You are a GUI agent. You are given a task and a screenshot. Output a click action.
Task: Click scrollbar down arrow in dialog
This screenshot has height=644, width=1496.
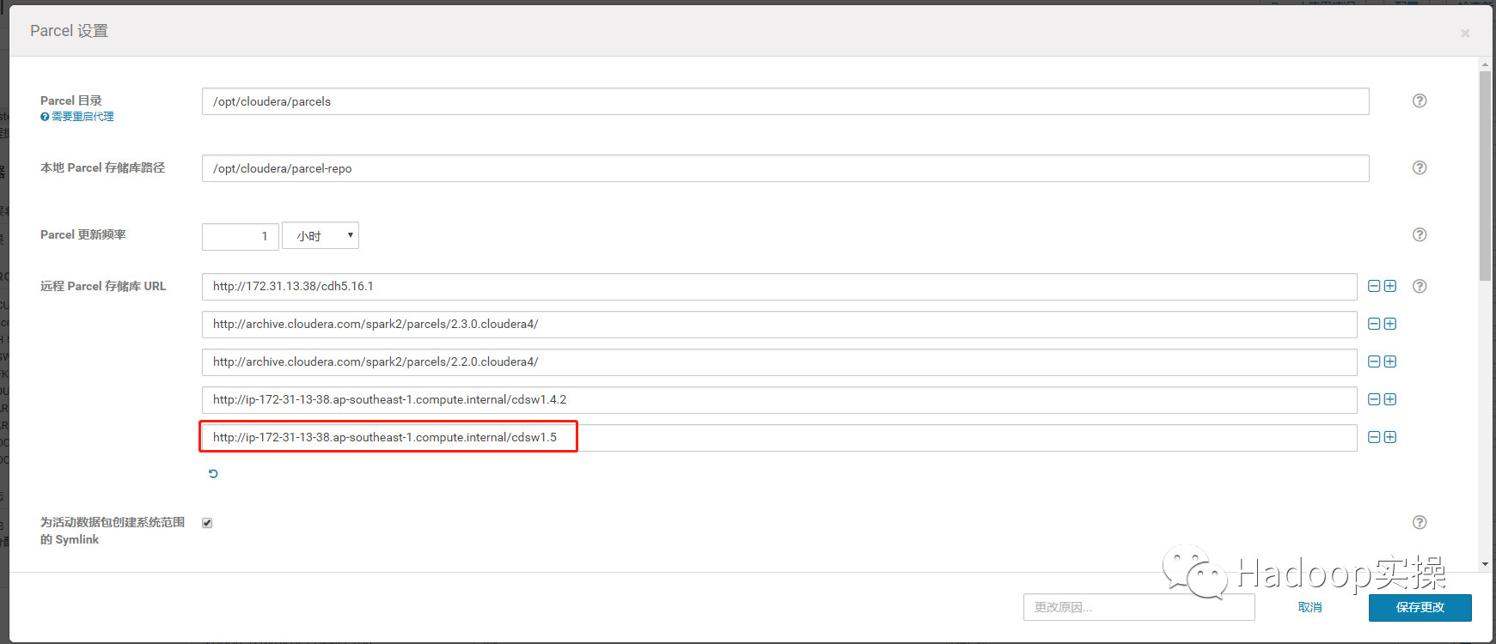click(x=1485, y=564)
